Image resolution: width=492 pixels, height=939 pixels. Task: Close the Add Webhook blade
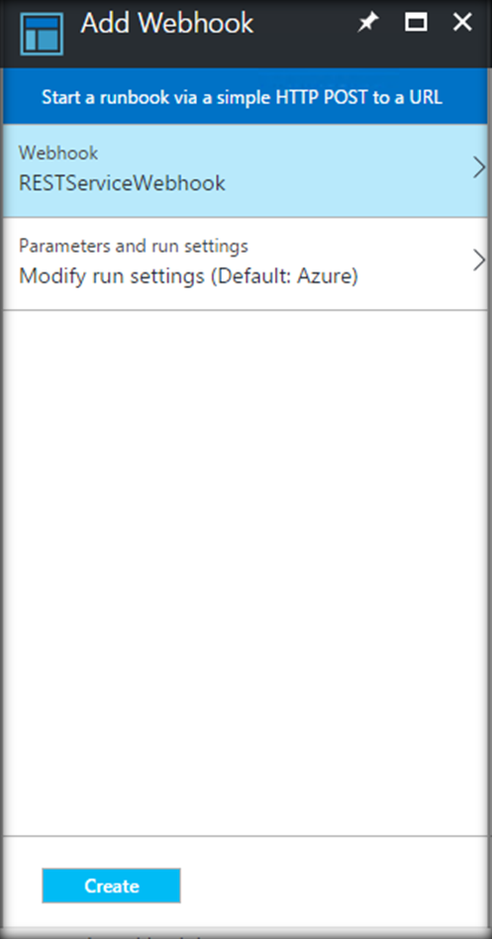coord(462,23)
